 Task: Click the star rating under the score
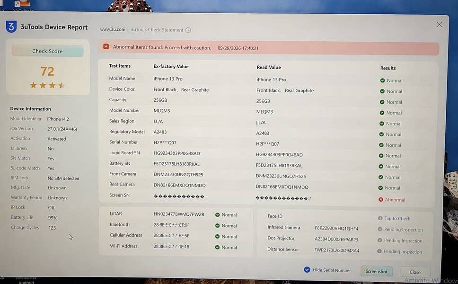[47, 85]
